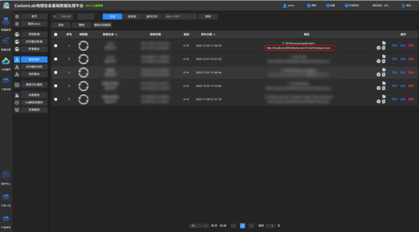Click the copy path icon in row 1

384,48
